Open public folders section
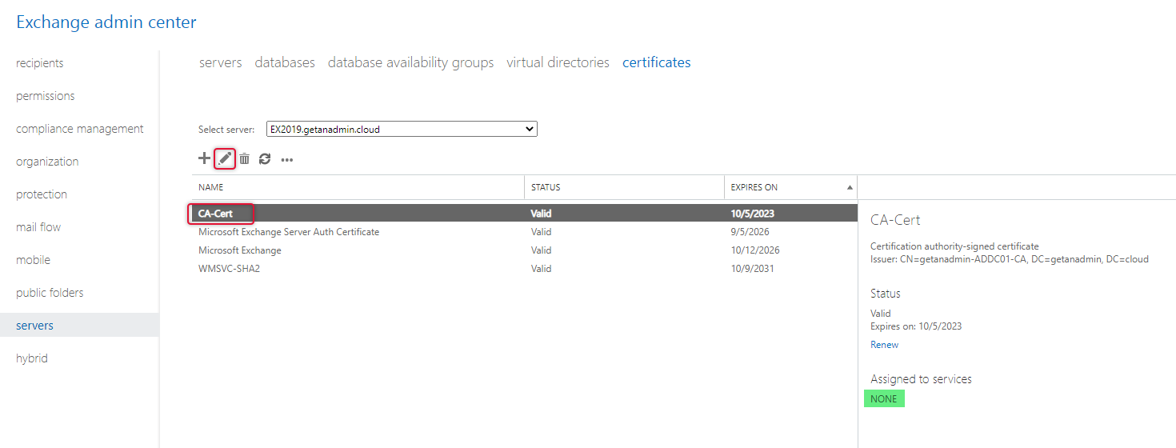The width and height of the screenshot is (1176, 448). [50, 293]
